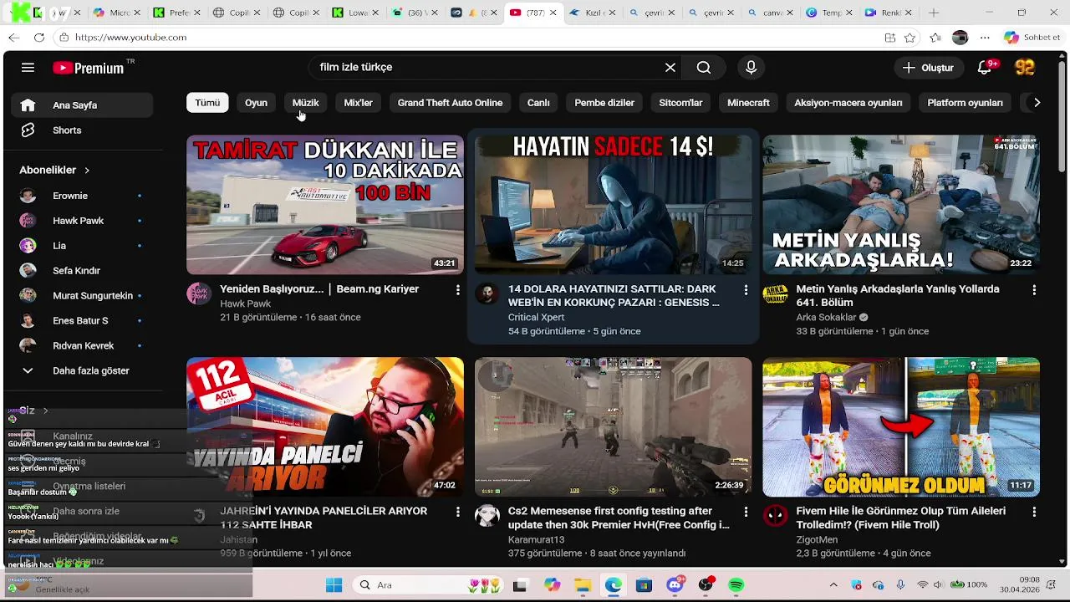Open the Arka Sokaklar channel avatar
This screenshot has height=602, width=1070.
coord(775,293)
